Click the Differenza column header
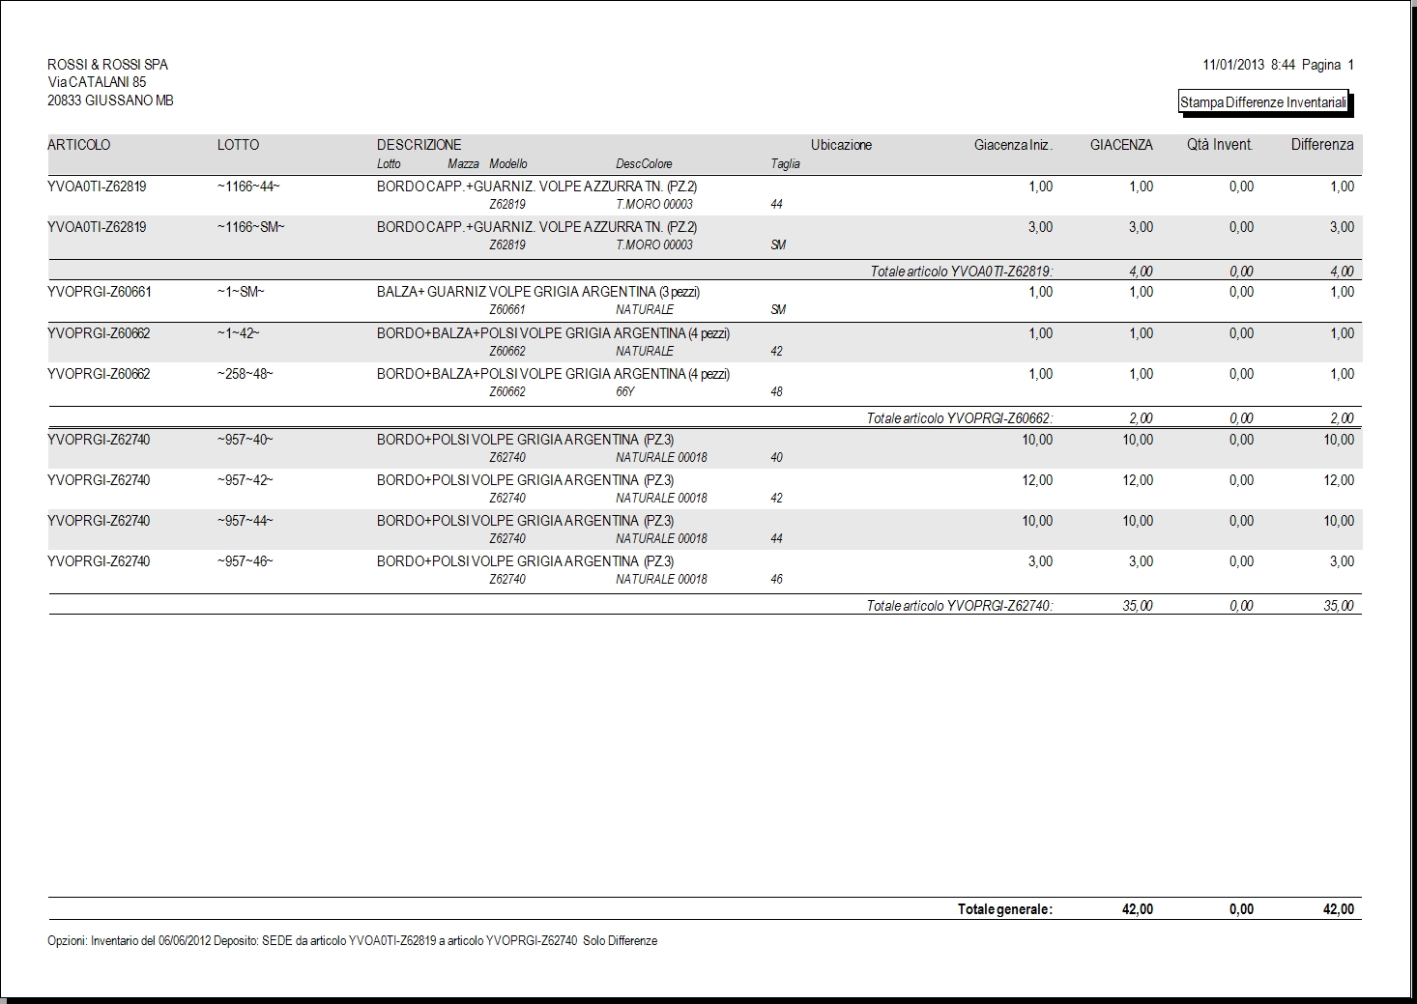This screenshot has height=1004, width=1417. (1322, 145)
